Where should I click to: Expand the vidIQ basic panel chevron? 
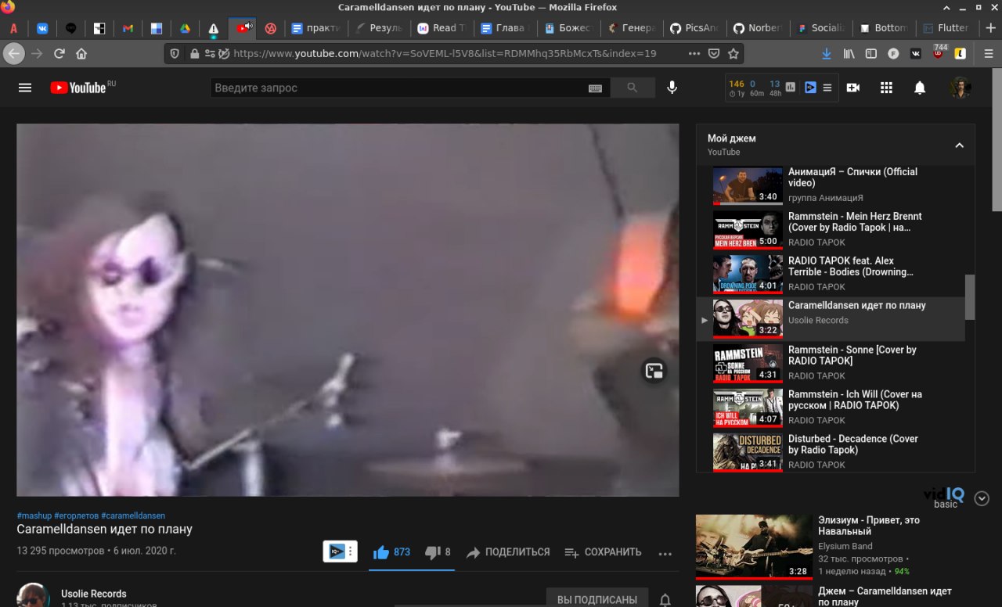(982, 498)
